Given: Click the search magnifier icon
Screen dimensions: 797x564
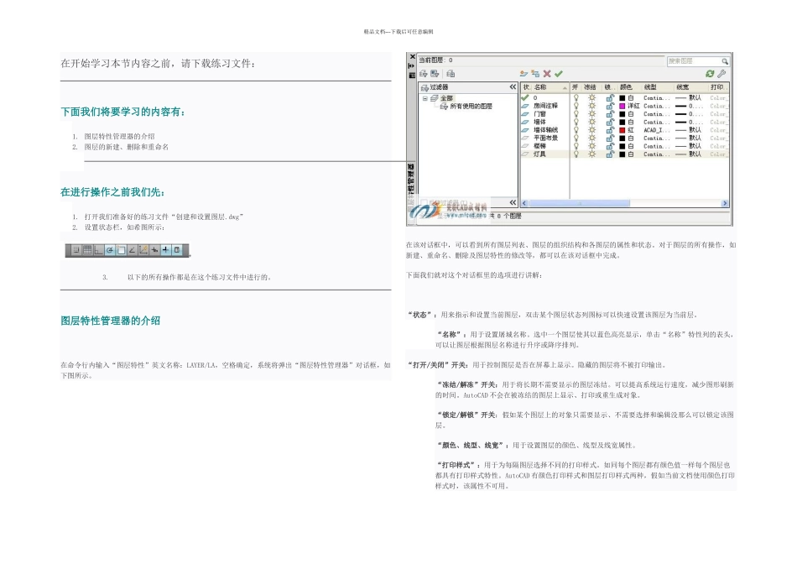Looking at the screenshot, I should click(725, 61).
